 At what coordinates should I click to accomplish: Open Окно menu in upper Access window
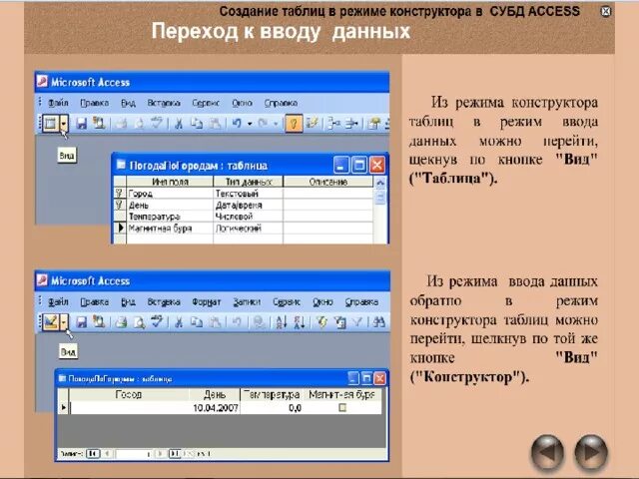coord(242,103)
